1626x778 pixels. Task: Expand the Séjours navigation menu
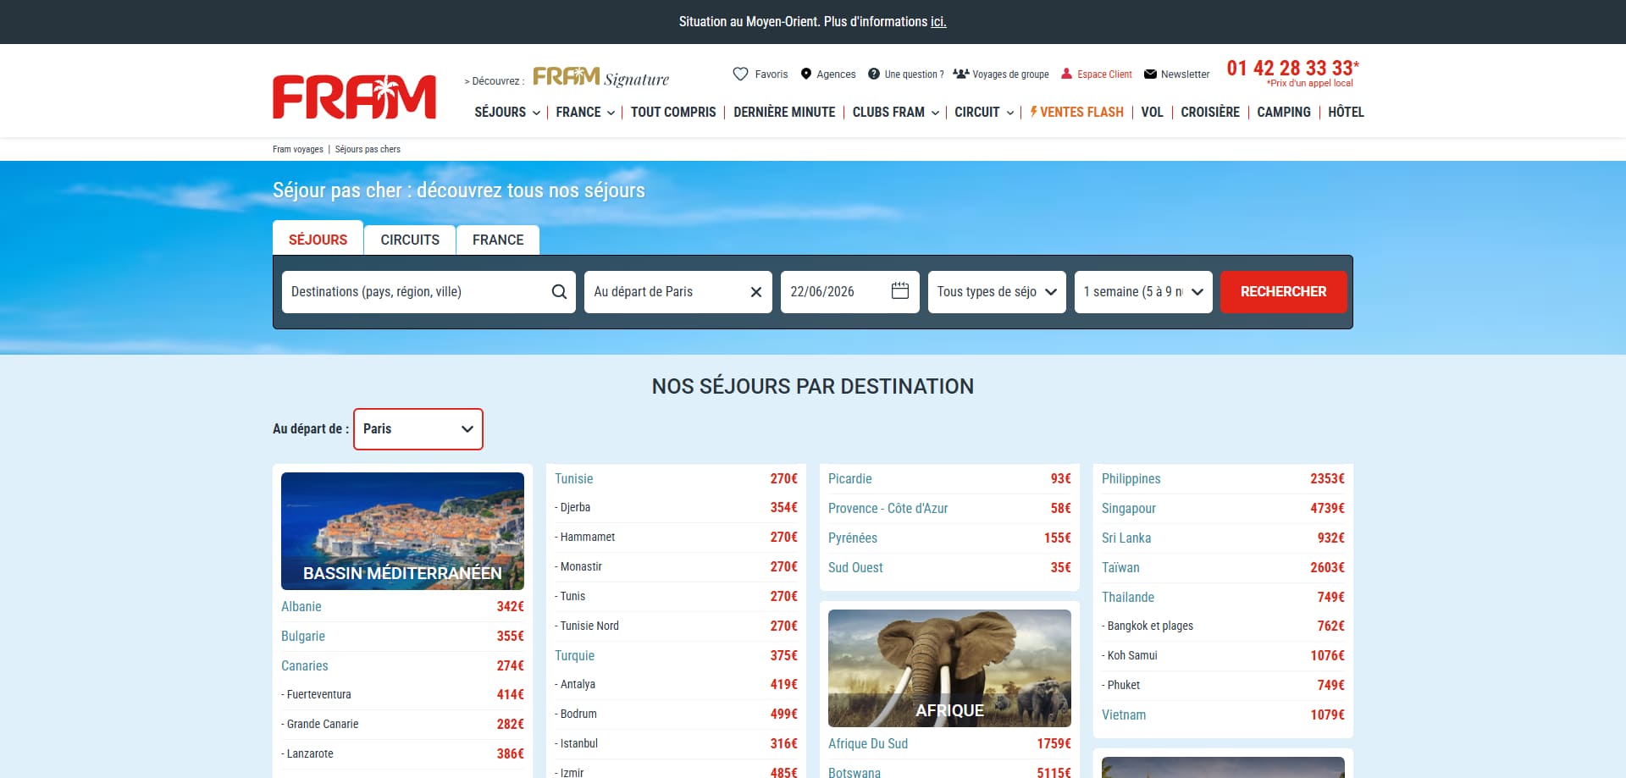pyautogui.click(x=507, y=112)
